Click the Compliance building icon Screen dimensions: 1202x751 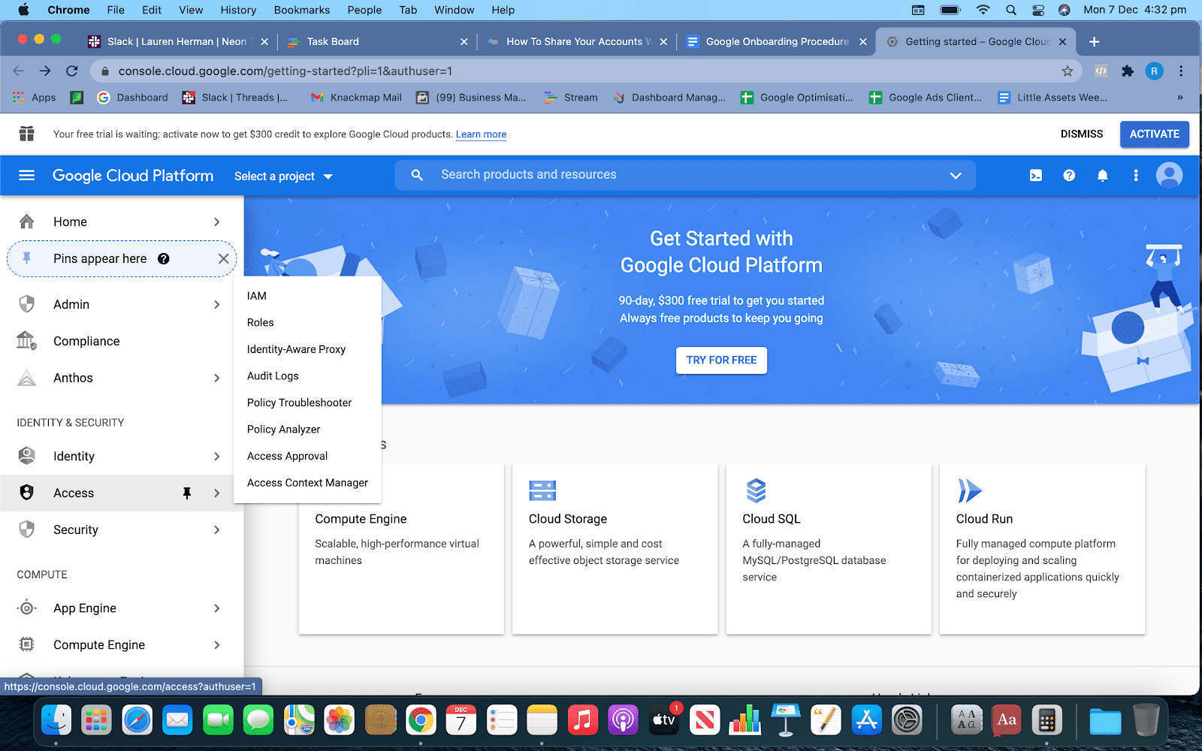27,341
